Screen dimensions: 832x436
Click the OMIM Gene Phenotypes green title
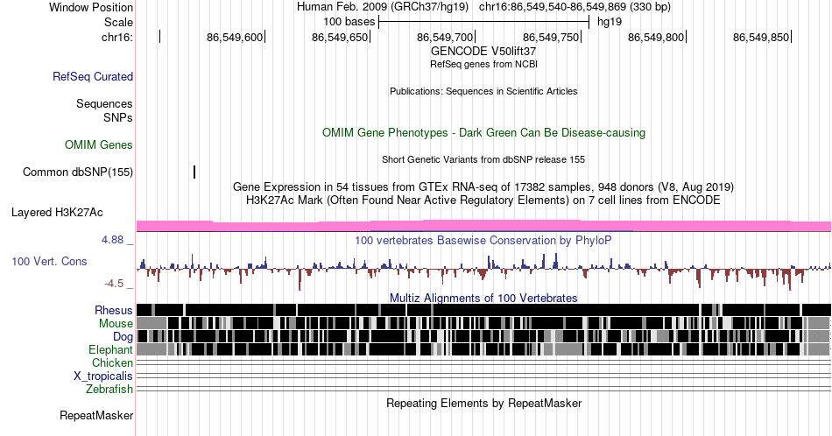483,132
